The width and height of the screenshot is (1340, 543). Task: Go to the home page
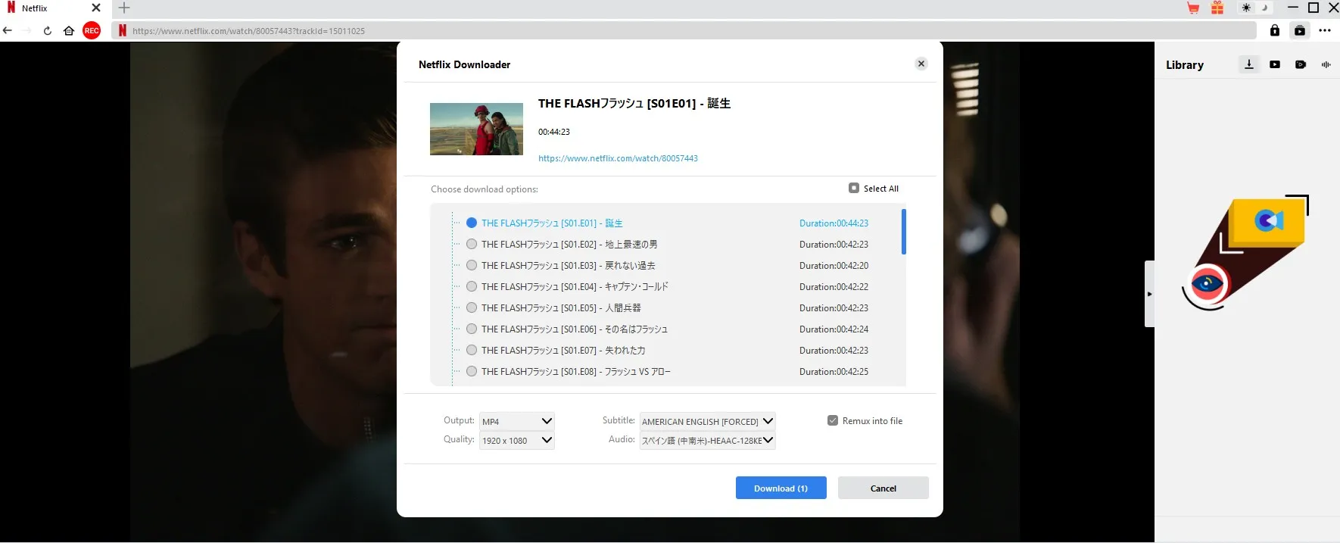[x=69, y=30]
